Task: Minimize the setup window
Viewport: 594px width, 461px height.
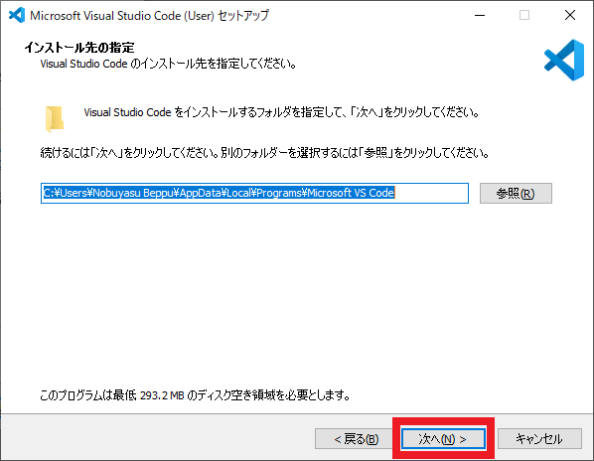Action: (x=480, y=15)
